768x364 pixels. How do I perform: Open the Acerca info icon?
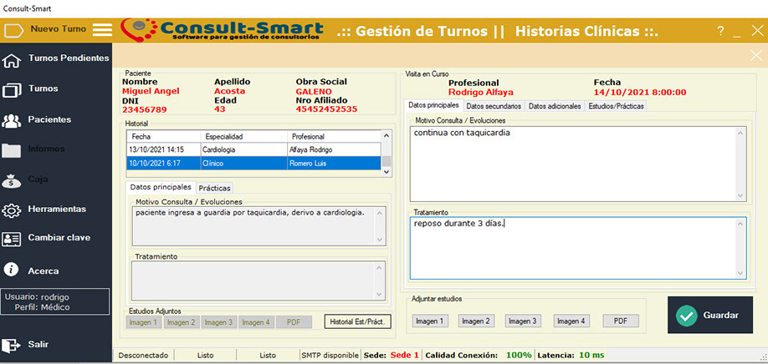12,270
